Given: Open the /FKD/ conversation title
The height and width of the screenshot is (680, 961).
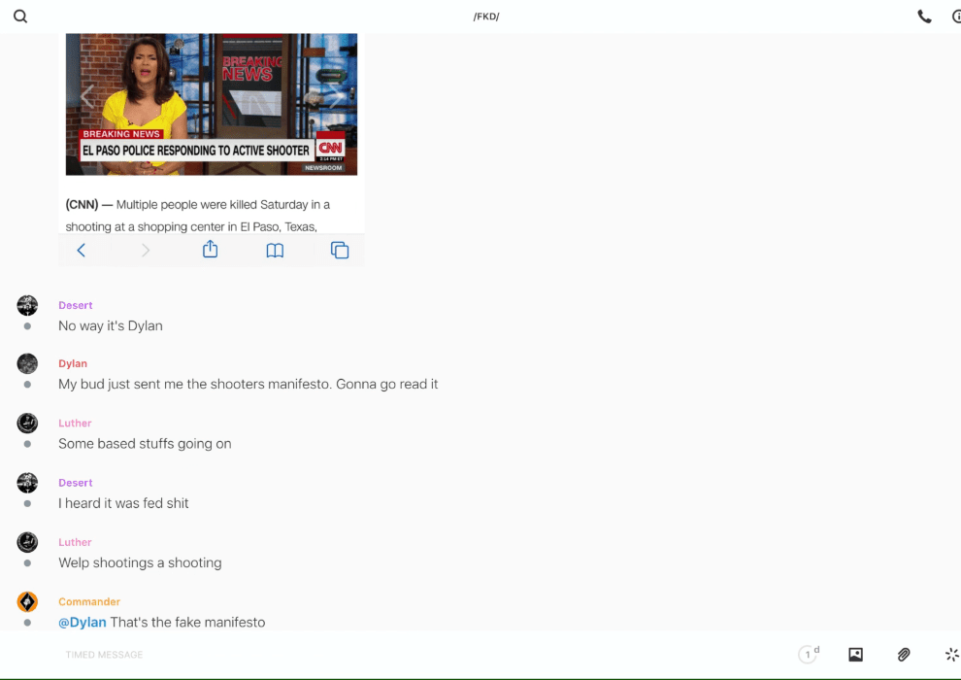Looking at the screenshot, I should point(486,17).
